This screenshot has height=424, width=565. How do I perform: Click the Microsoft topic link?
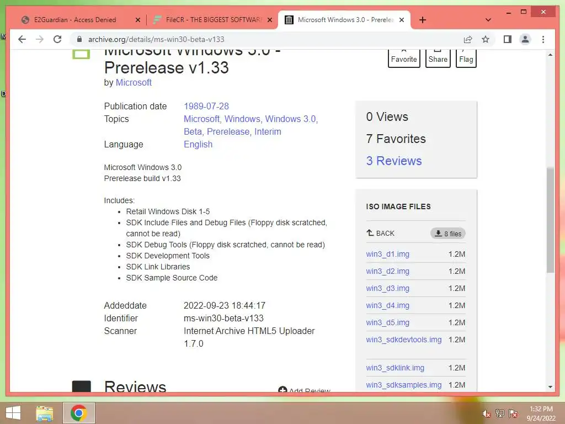pos(202,119)
